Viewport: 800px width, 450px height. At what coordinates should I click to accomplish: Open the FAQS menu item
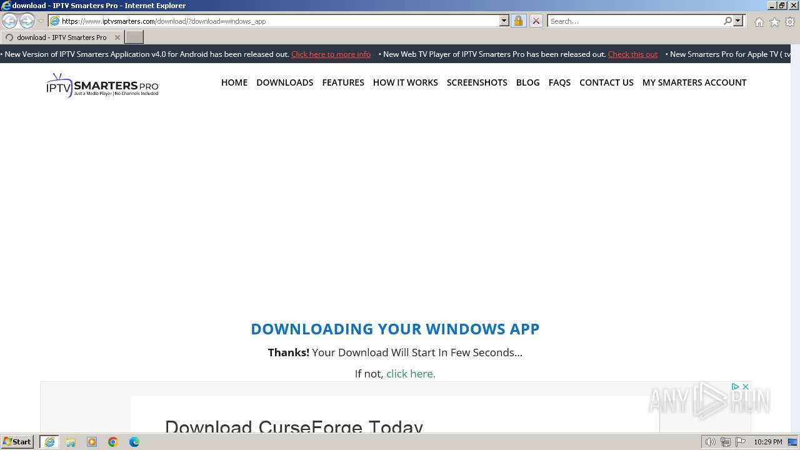(559, 82)
